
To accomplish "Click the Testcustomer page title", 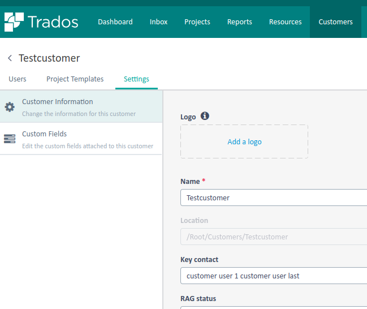I will point(49,58).
